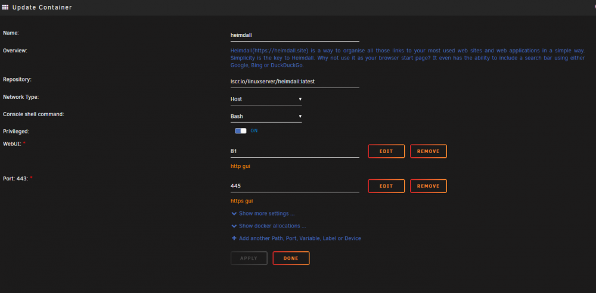Click the 'Console shell command:' label
The width and height of the screenshot is (596, 293).
(x=33, y=114)
